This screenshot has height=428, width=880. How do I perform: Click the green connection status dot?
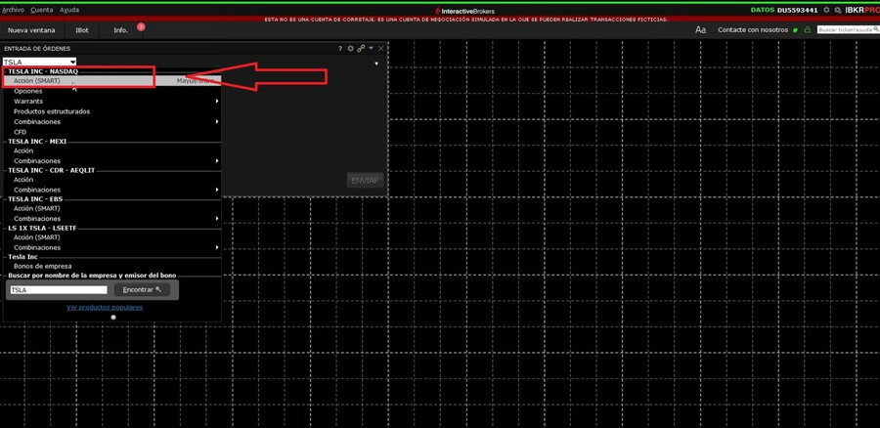[795, 30]
